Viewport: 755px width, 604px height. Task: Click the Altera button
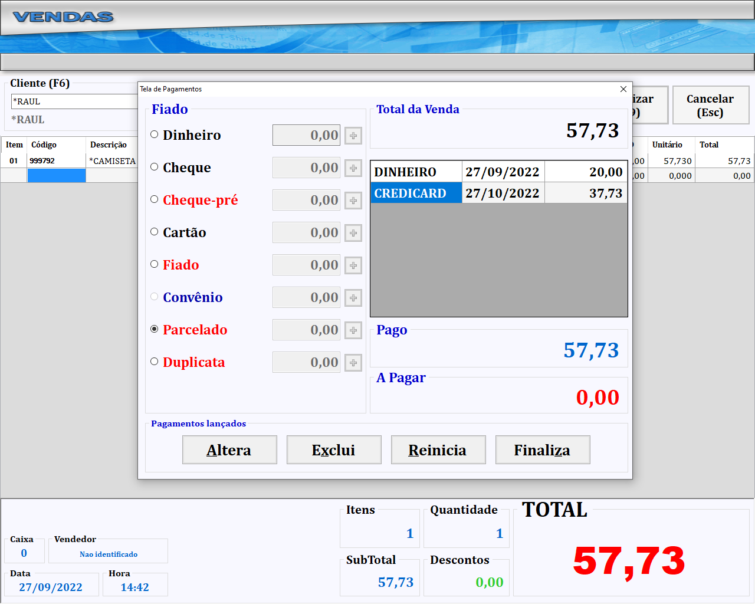(229, 450)
